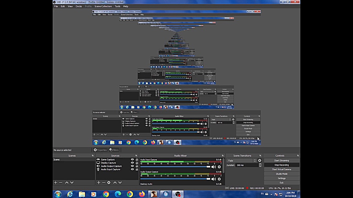Image resolution: width=353 pixels, height=198 pixels.
Task: Hide the Audio Input Capture source with its eye icon
Action: (x=133, y=169)
